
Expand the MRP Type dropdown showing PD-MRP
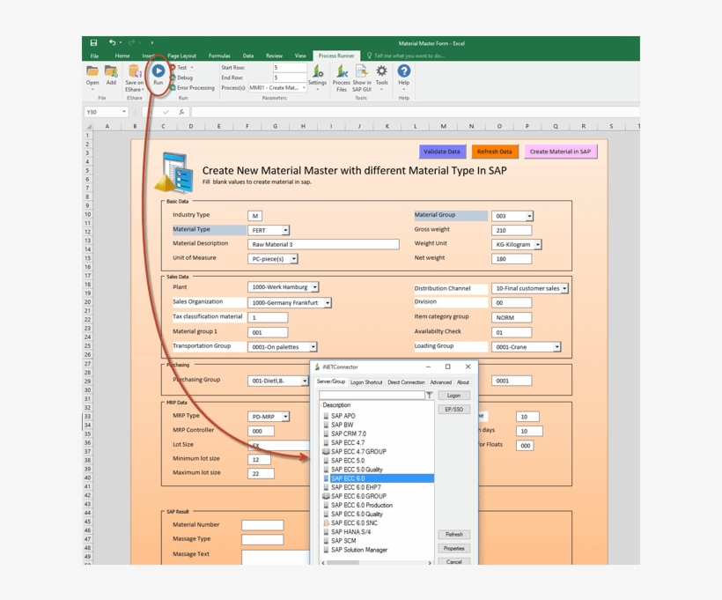pyautogui.click(x=284, y=416)
